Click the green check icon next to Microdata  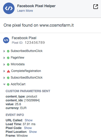(8, 65)
